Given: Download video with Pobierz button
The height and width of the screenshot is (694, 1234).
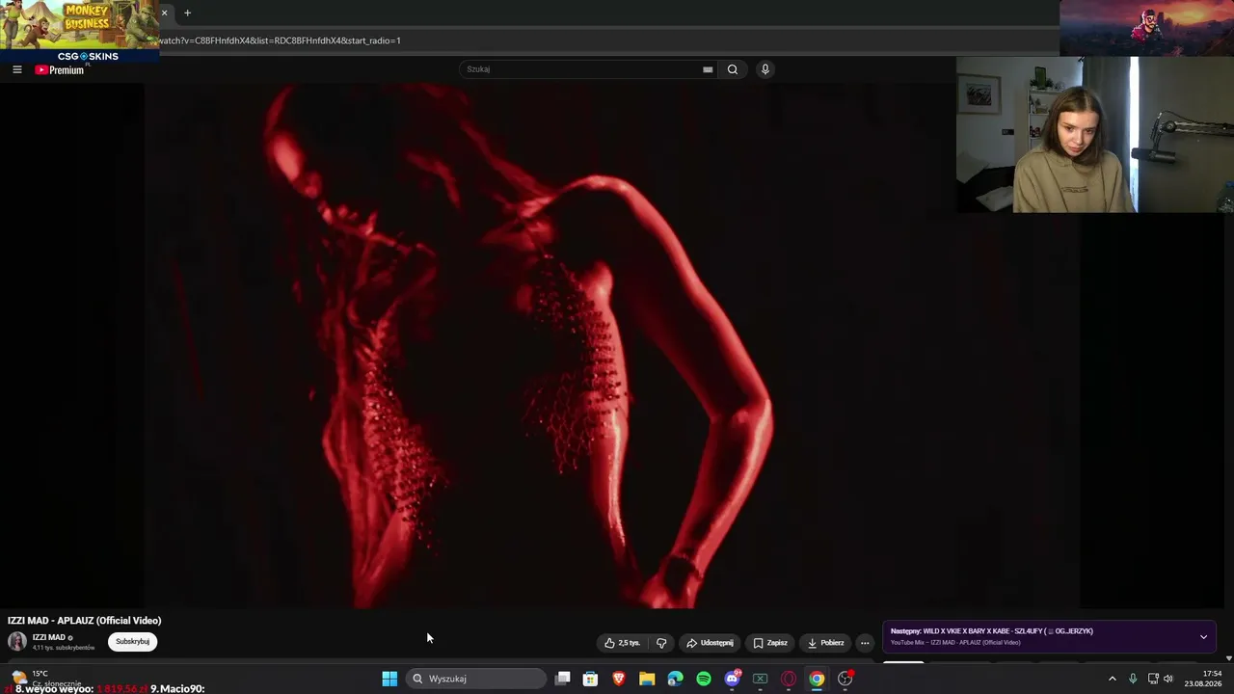Looking at the screenshot, I should (825, 643).
